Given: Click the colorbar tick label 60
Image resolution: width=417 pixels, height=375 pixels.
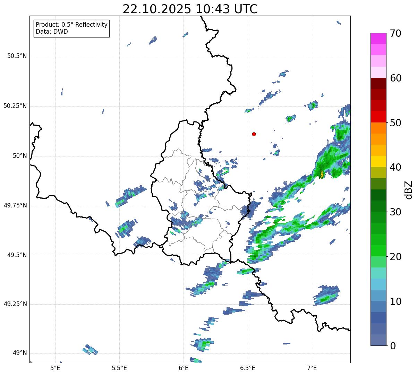Looking at the screenshot, I should pyautogui.click(x=395, y=78).
